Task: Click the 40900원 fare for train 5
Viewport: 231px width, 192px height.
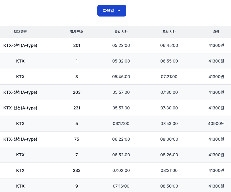Action: (x=216, y=124)
